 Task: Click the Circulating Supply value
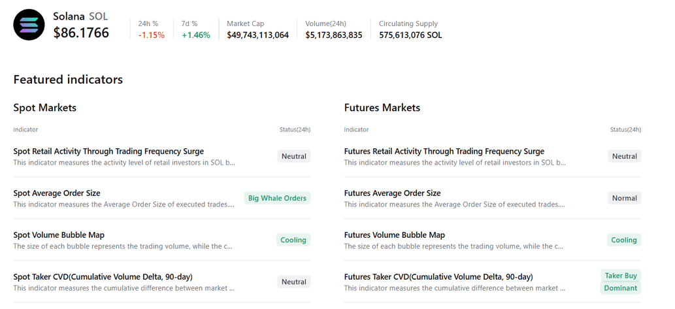click(x=410, y=35)
